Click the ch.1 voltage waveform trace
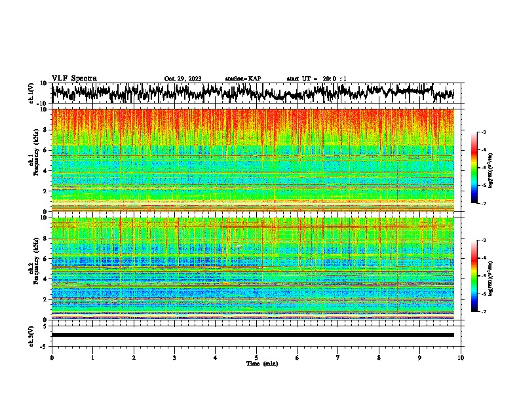519x401 pixels. [253, 93]
